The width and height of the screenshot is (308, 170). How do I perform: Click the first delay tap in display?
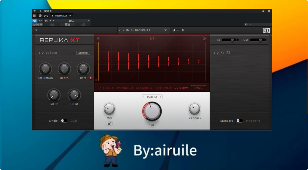pyautogui.click(x=108, y=61)
